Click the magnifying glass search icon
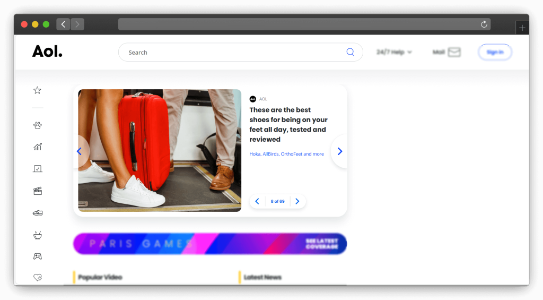The width and height of the screenshot is (543, 300). pos(350,52)
